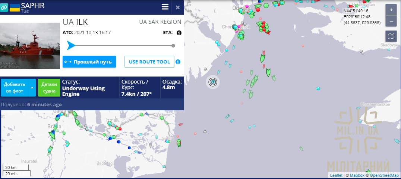Click the teal chain link icon
This screenshot has height=179, width=401.
4,7
